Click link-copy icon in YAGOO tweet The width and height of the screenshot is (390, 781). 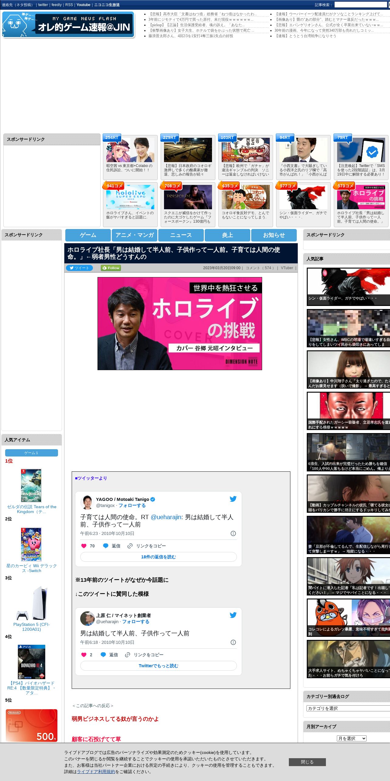coord(130,546)
